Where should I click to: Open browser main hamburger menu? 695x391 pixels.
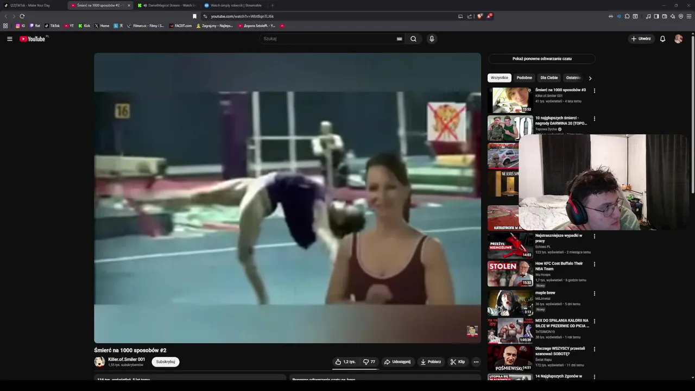pyautogui.click(x=689, y=16)
